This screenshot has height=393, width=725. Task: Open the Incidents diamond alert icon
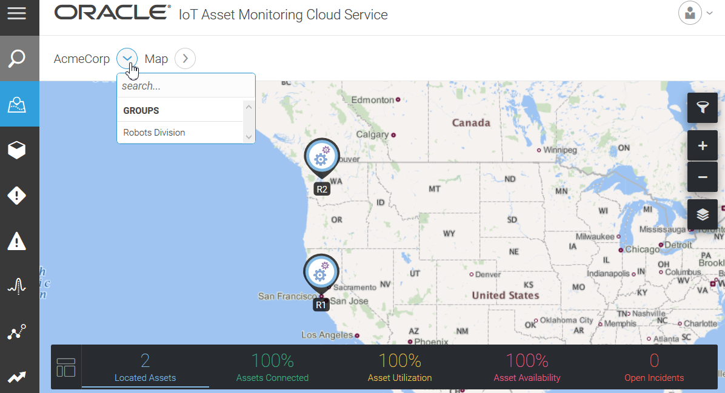pyautogui.click(x=16, y=196)
